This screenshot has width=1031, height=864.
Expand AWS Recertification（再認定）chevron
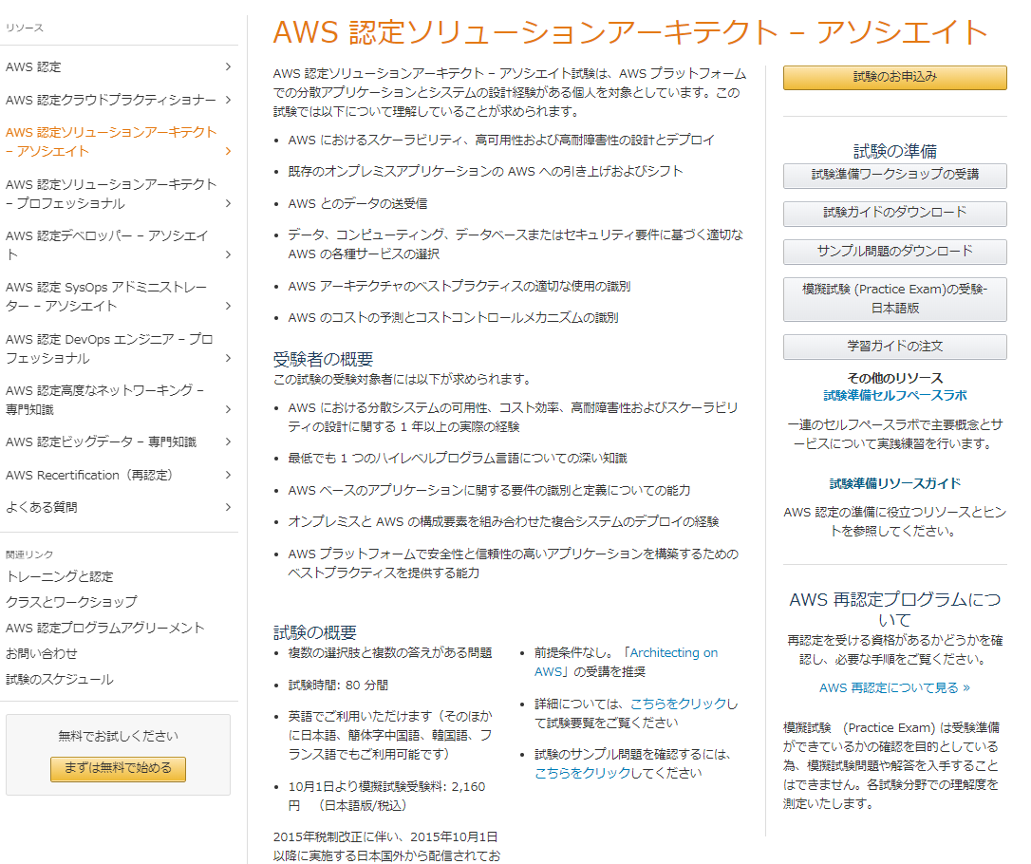[x=228, y=475]
